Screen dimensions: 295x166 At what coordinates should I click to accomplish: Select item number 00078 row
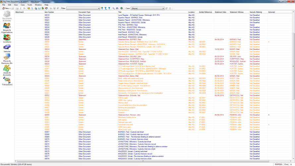153,159
